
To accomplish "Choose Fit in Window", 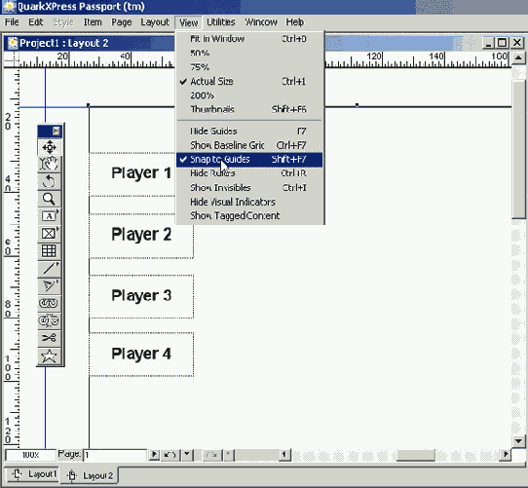I will (249, 39).
